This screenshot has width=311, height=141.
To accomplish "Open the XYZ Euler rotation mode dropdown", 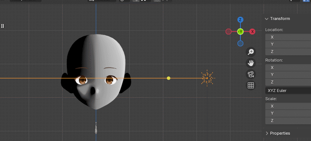I will [288, 91].
